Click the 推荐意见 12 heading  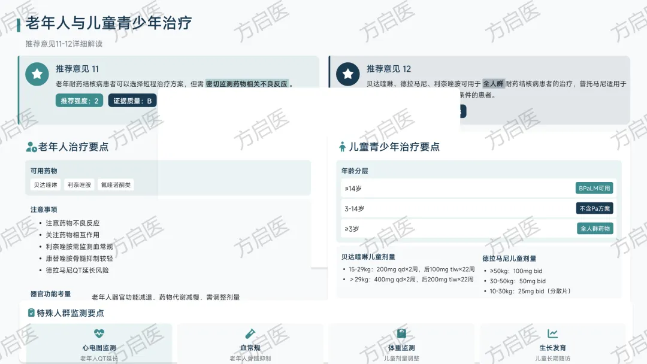coord(389,69)
